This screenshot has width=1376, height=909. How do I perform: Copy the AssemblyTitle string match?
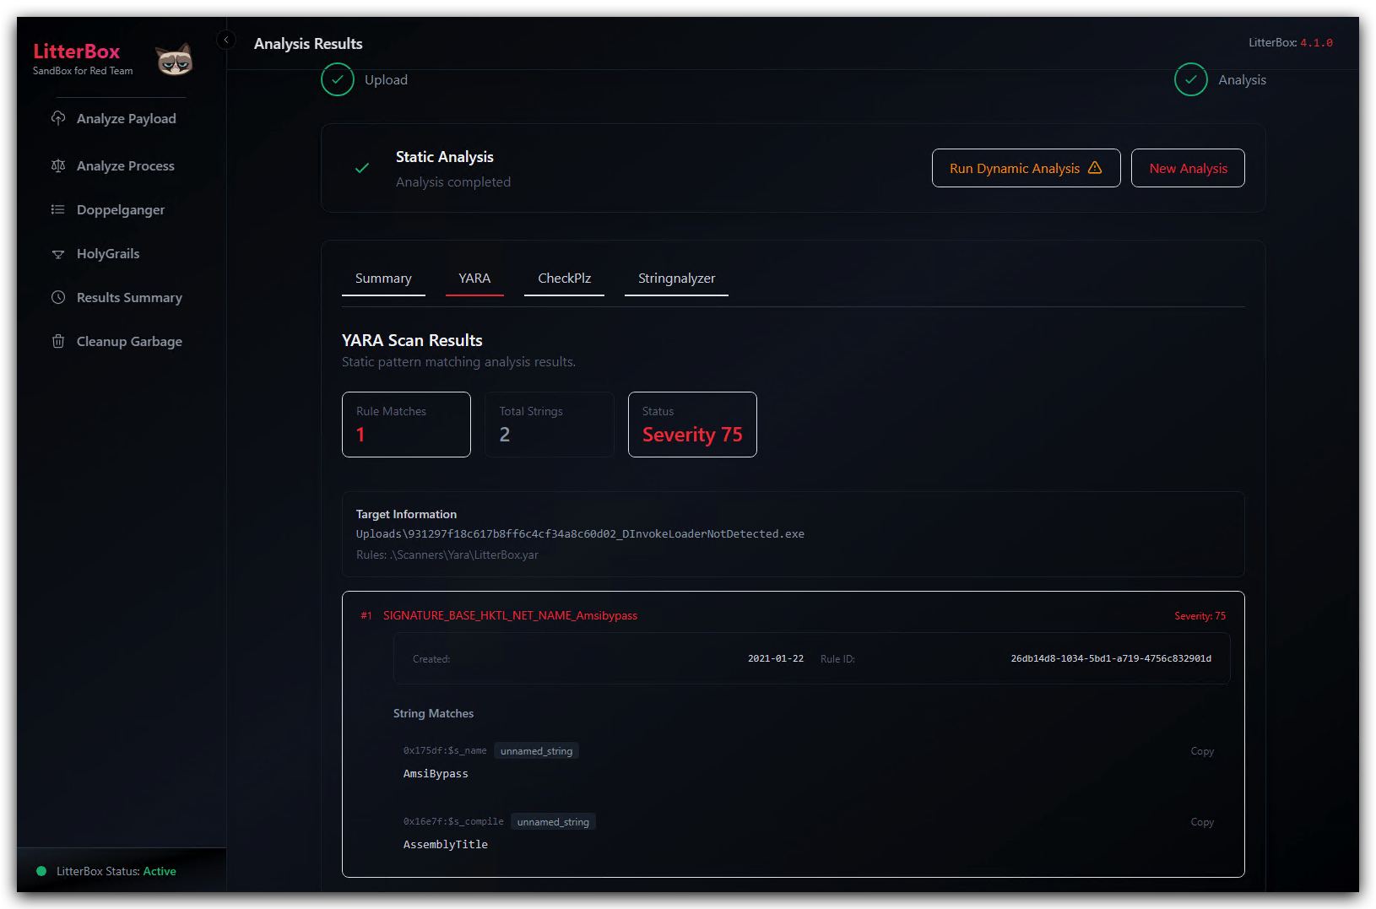coord(1202,822)
